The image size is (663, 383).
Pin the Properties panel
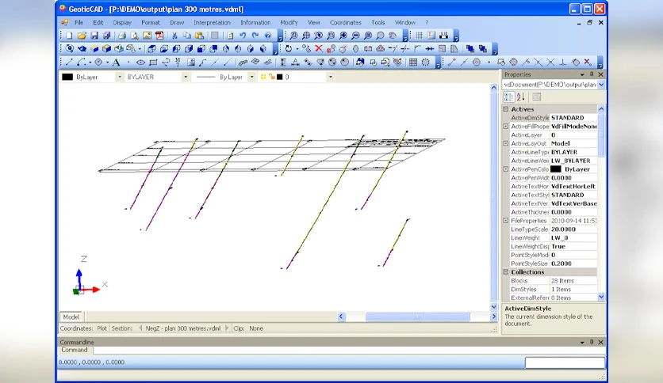click(592, 74)
